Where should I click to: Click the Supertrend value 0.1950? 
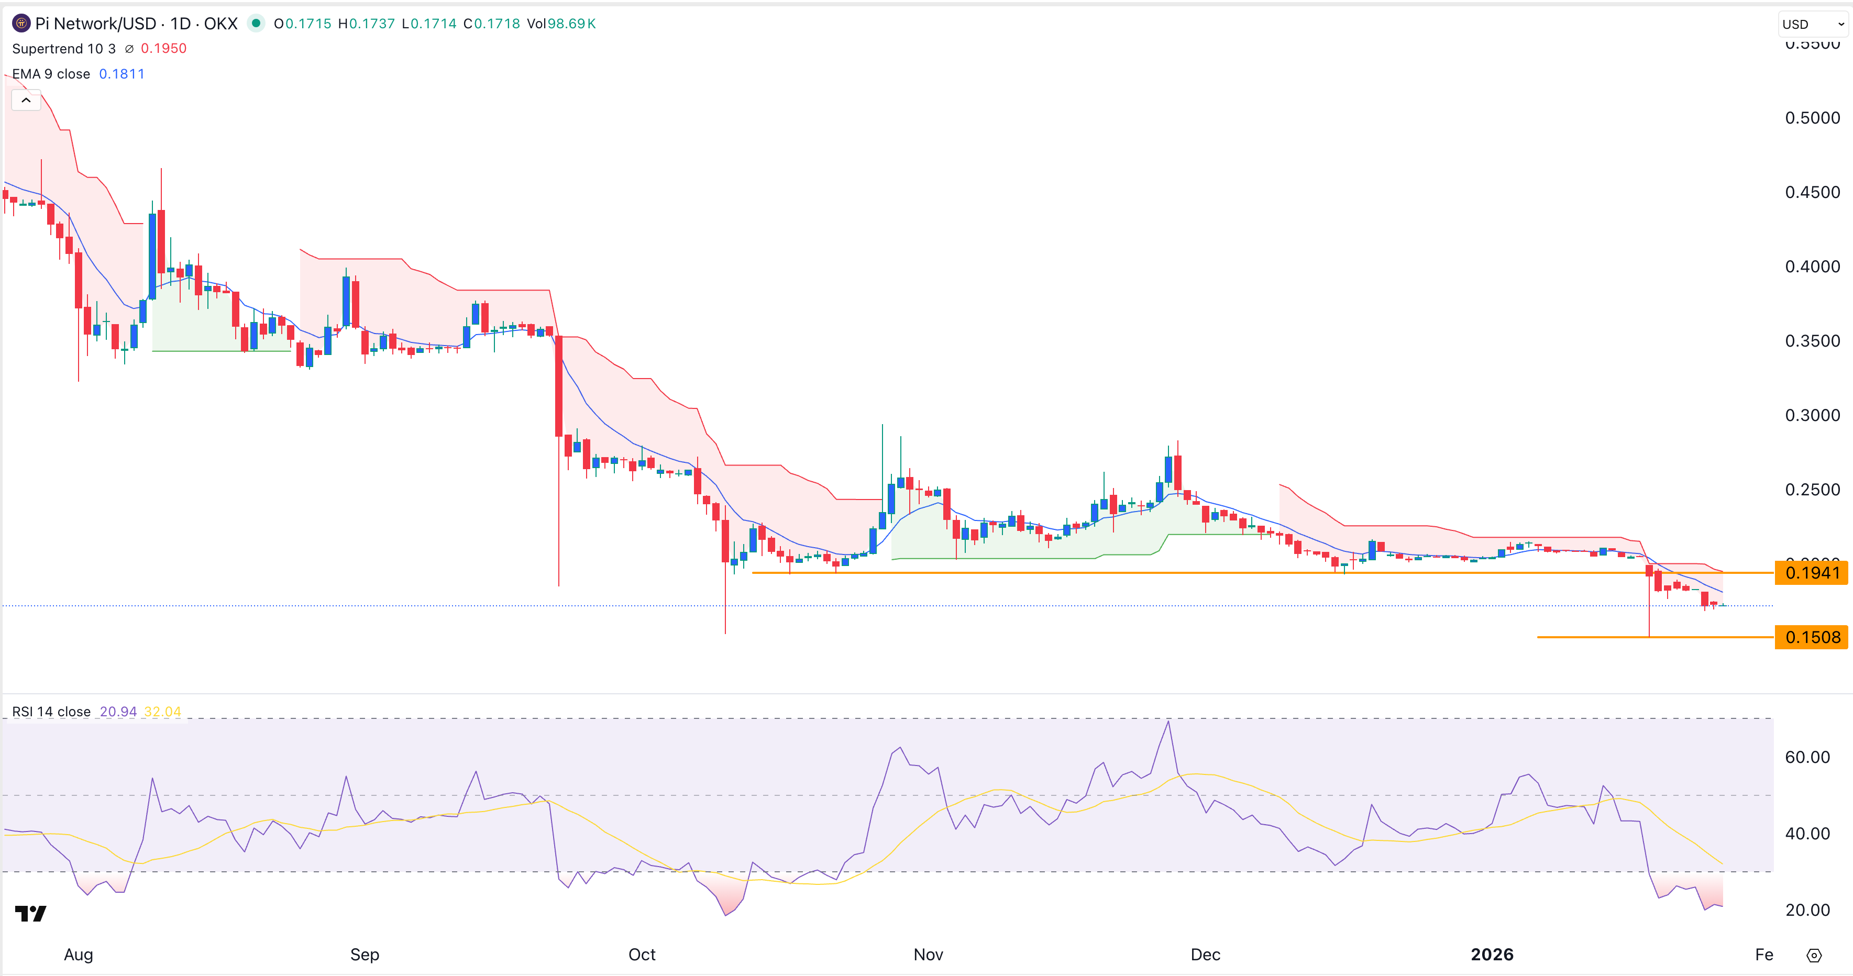[x=163, y=48]
